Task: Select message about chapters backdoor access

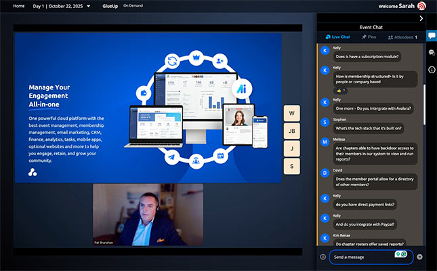Action: click(x=375, y=154)
